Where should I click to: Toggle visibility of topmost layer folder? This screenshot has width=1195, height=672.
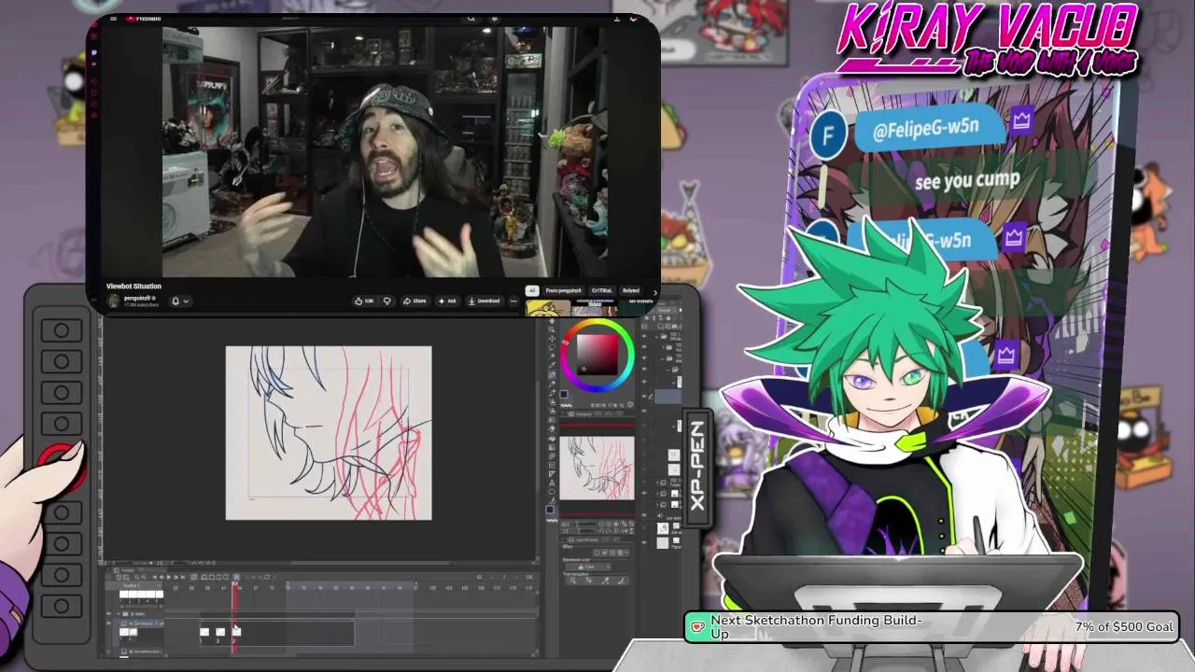[644, 336]
